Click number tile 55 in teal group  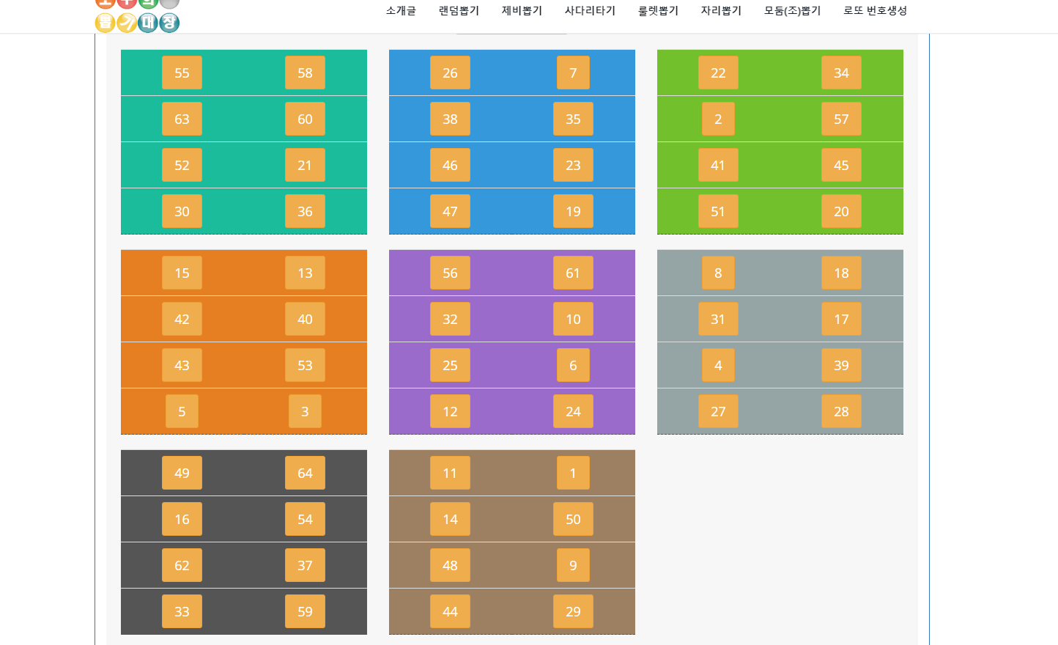pyautogui.click(x=182, y=73)
